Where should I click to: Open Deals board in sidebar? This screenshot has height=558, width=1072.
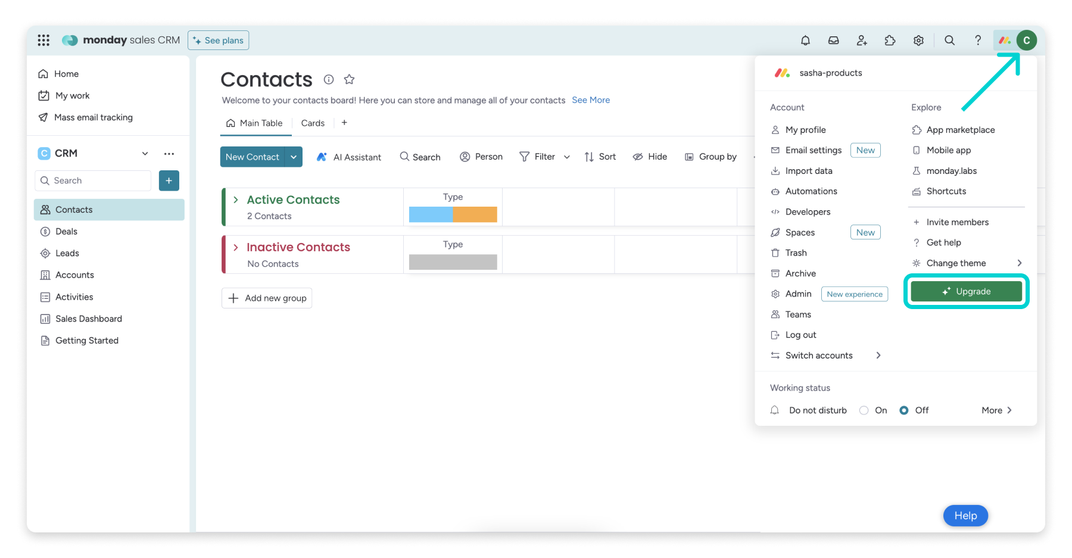coord(109,232)
